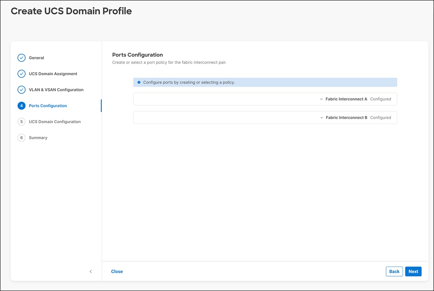Close the Create UCS Domain Profile wizard

(x=117, y=271)
